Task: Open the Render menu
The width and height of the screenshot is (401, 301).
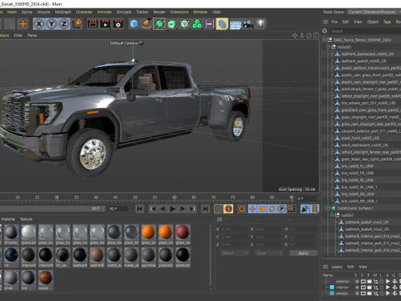Action: [160, 12]
